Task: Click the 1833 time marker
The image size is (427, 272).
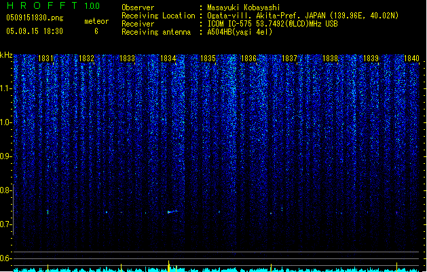Action: coord(127,58)
